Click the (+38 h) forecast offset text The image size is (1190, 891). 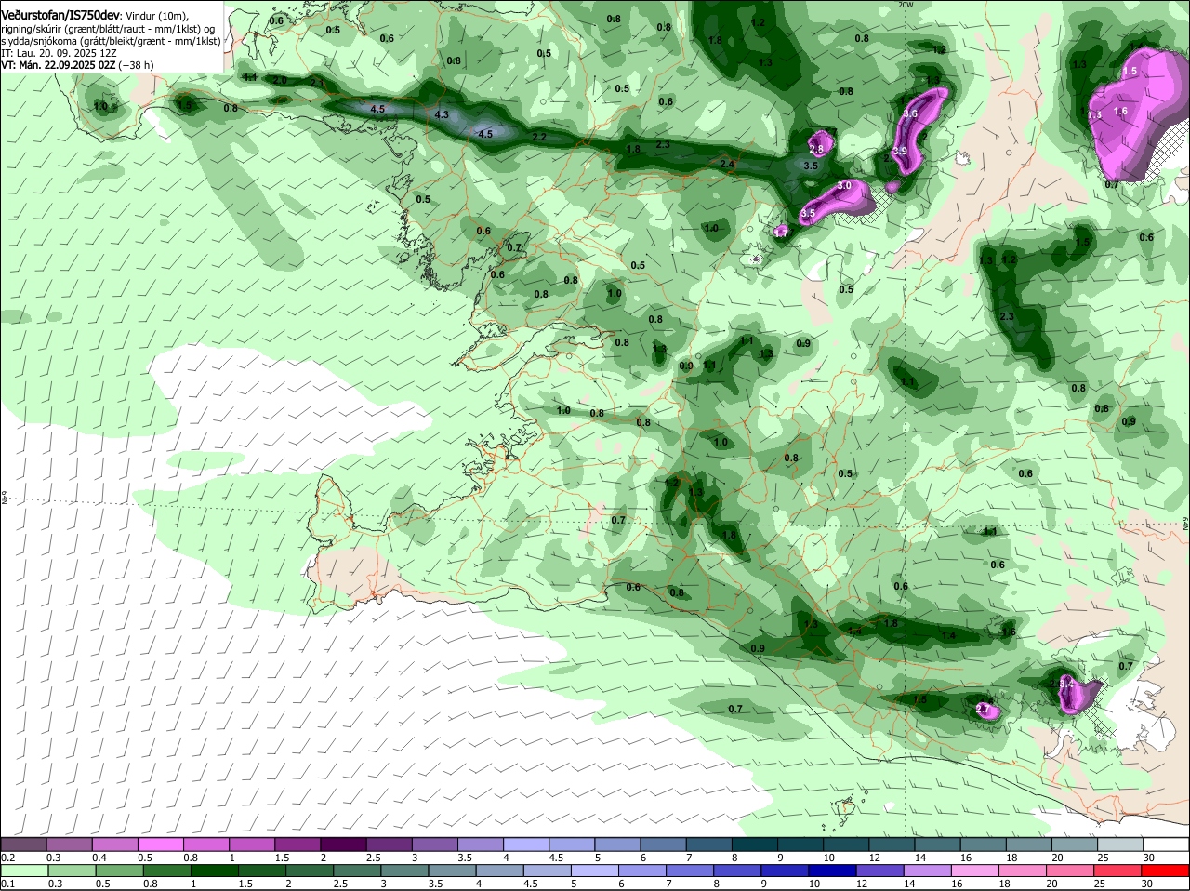click(x=136, y=65)
